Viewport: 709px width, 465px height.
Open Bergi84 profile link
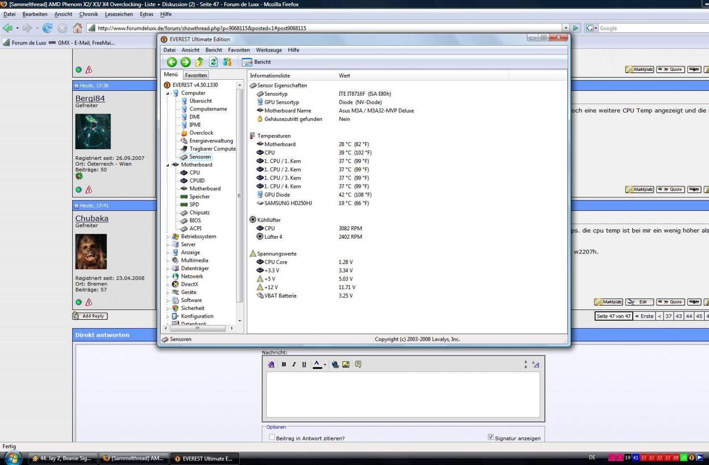pos(90,98)
